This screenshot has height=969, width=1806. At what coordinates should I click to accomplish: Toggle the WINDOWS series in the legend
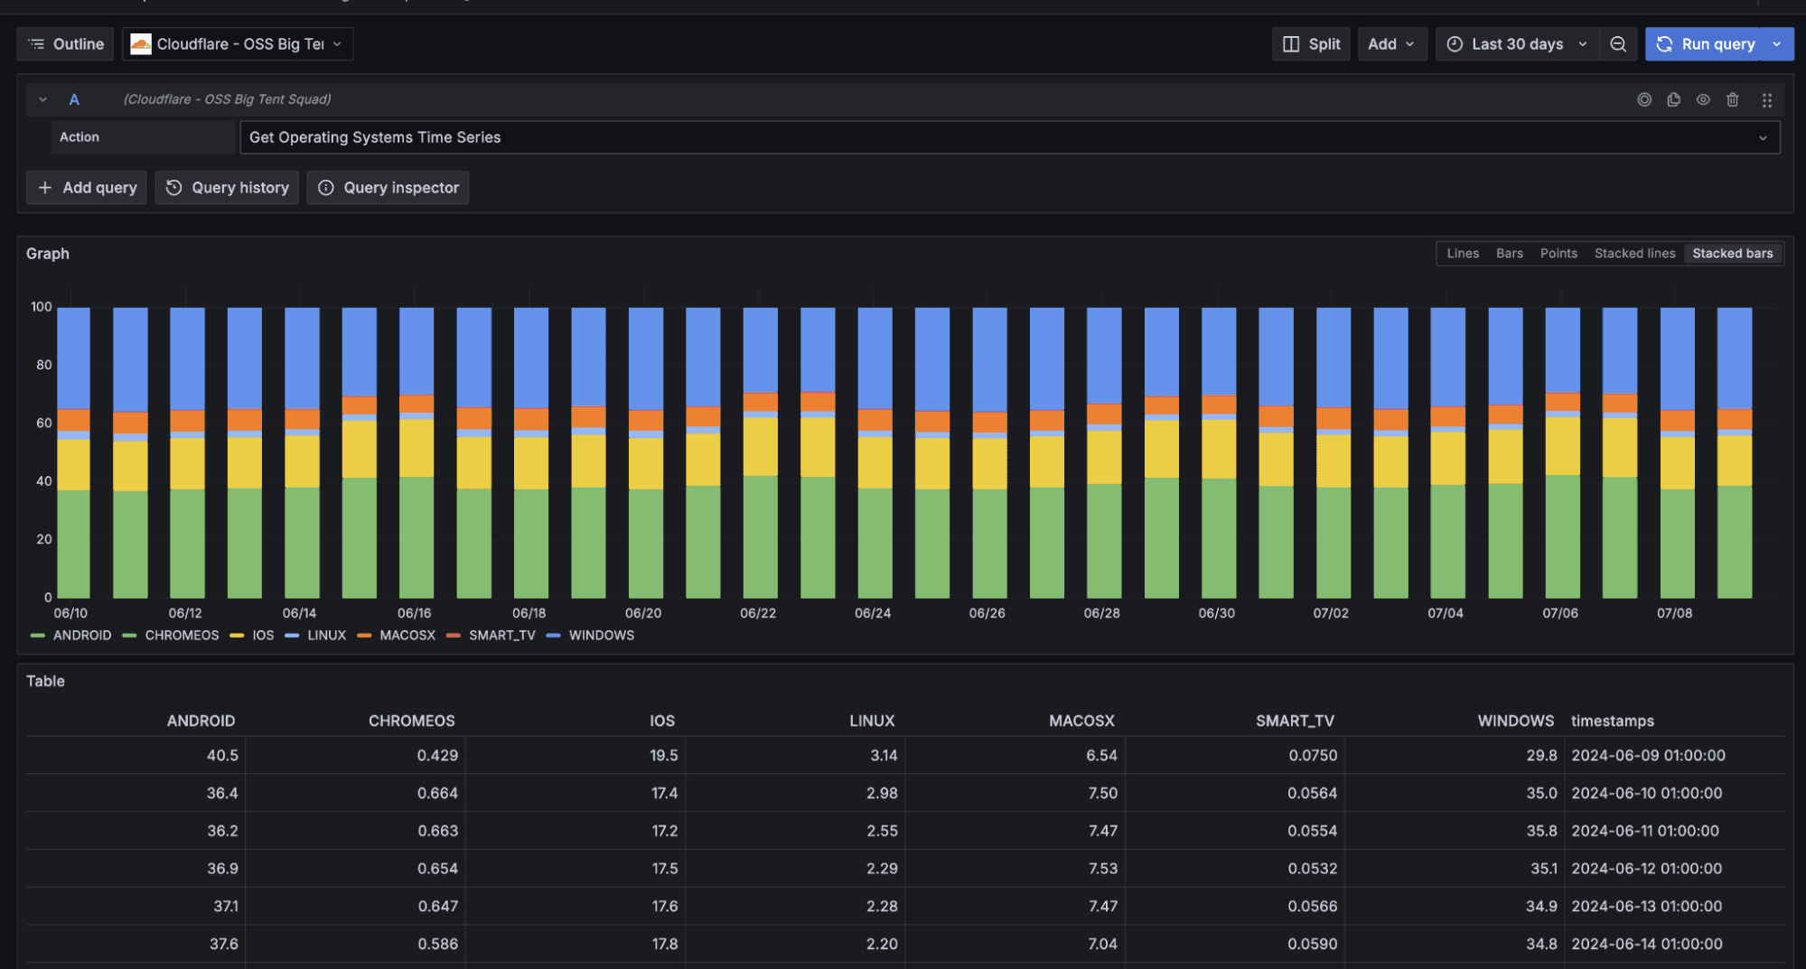tap(601, 635)
